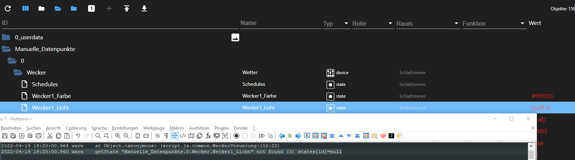Open the Plugins menu in Notepad++
The image size is (575, 160).
click(221, 128)
